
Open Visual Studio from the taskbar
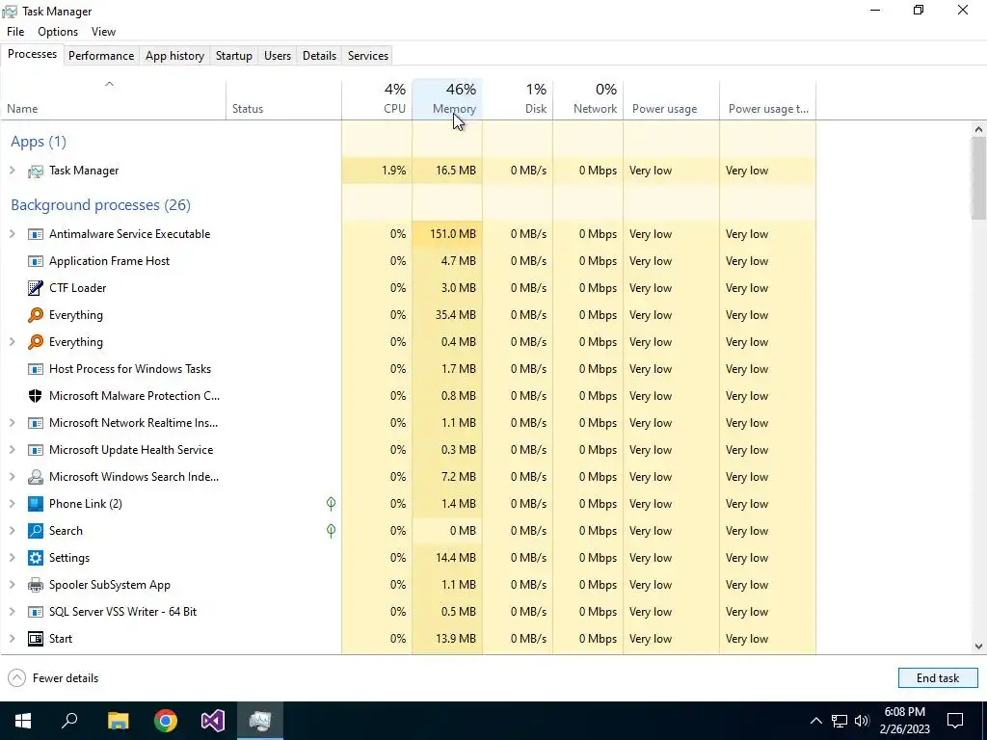pos(213,721)
